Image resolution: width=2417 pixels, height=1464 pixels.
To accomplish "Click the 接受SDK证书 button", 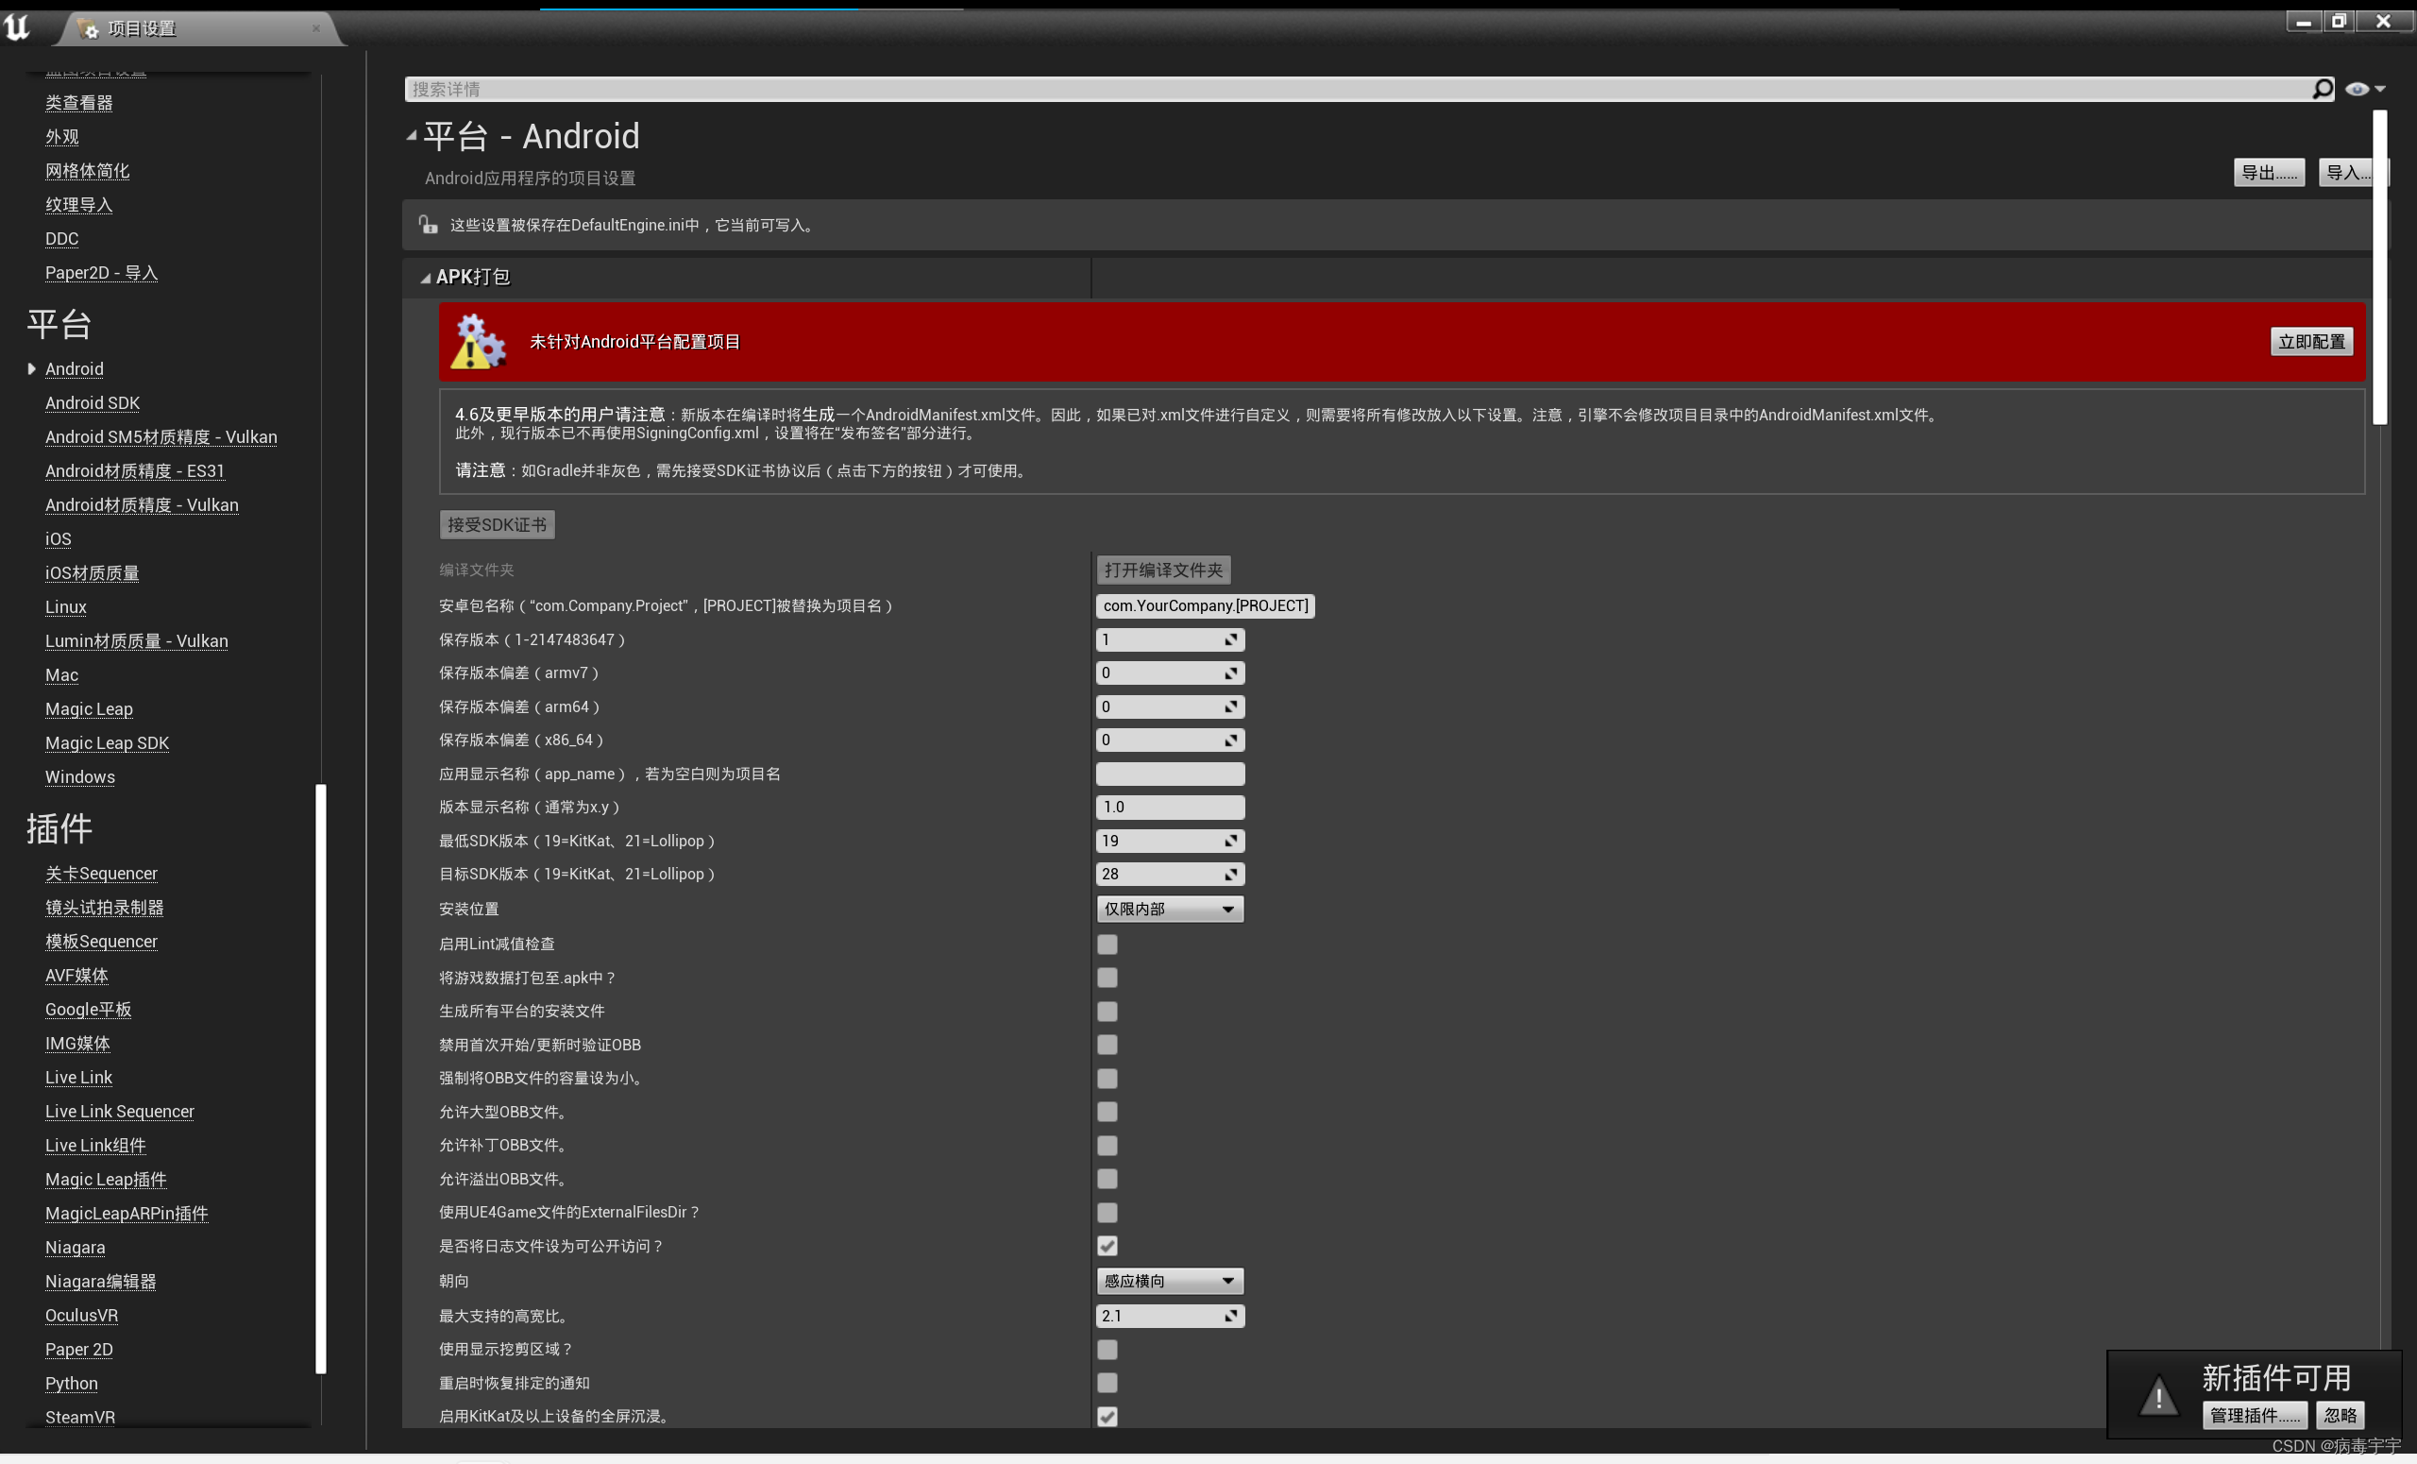I will click(x=497, y=525).
